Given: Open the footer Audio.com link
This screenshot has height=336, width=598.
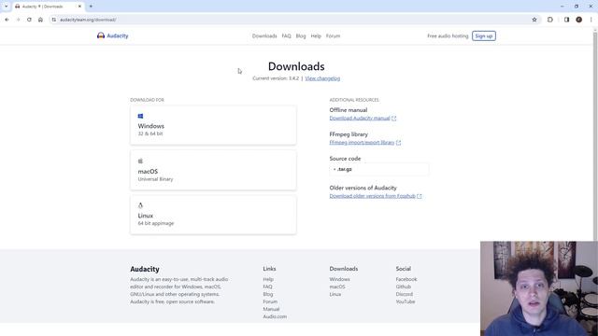Looking at the screenshot, I should tap(275, 316).
